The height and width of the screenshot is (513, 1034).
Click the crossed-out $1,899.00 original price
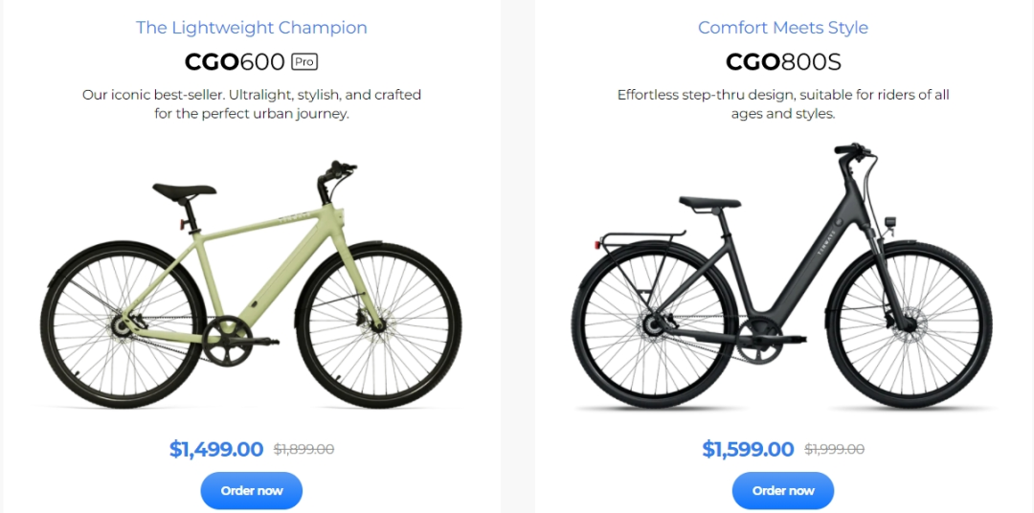pyautogui.click(x=303, y=450)
